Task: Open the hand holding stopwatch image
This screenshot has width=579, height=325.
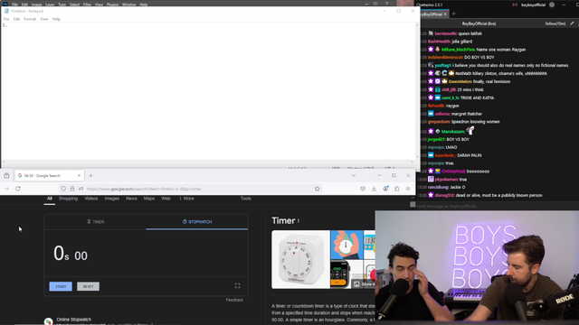Action: pyautogui.click(x=346, y=245)
